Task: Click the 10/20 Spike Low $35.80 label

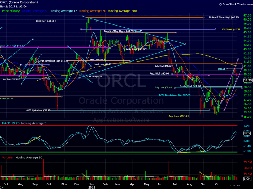Action: click(38, 111)
